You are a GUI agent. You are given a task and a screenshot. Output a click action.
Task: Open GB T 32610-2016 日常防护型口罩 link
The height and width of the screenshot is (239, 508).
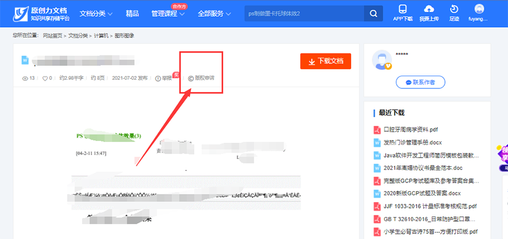coord(429,219)
